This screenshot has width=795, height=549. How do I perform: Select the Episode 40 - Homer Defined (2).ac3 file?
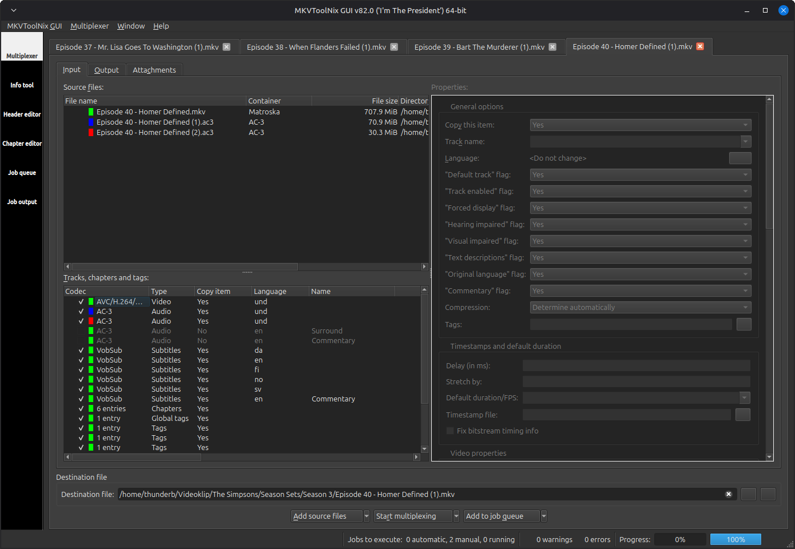pyautogui.click(x=154, y=133)
